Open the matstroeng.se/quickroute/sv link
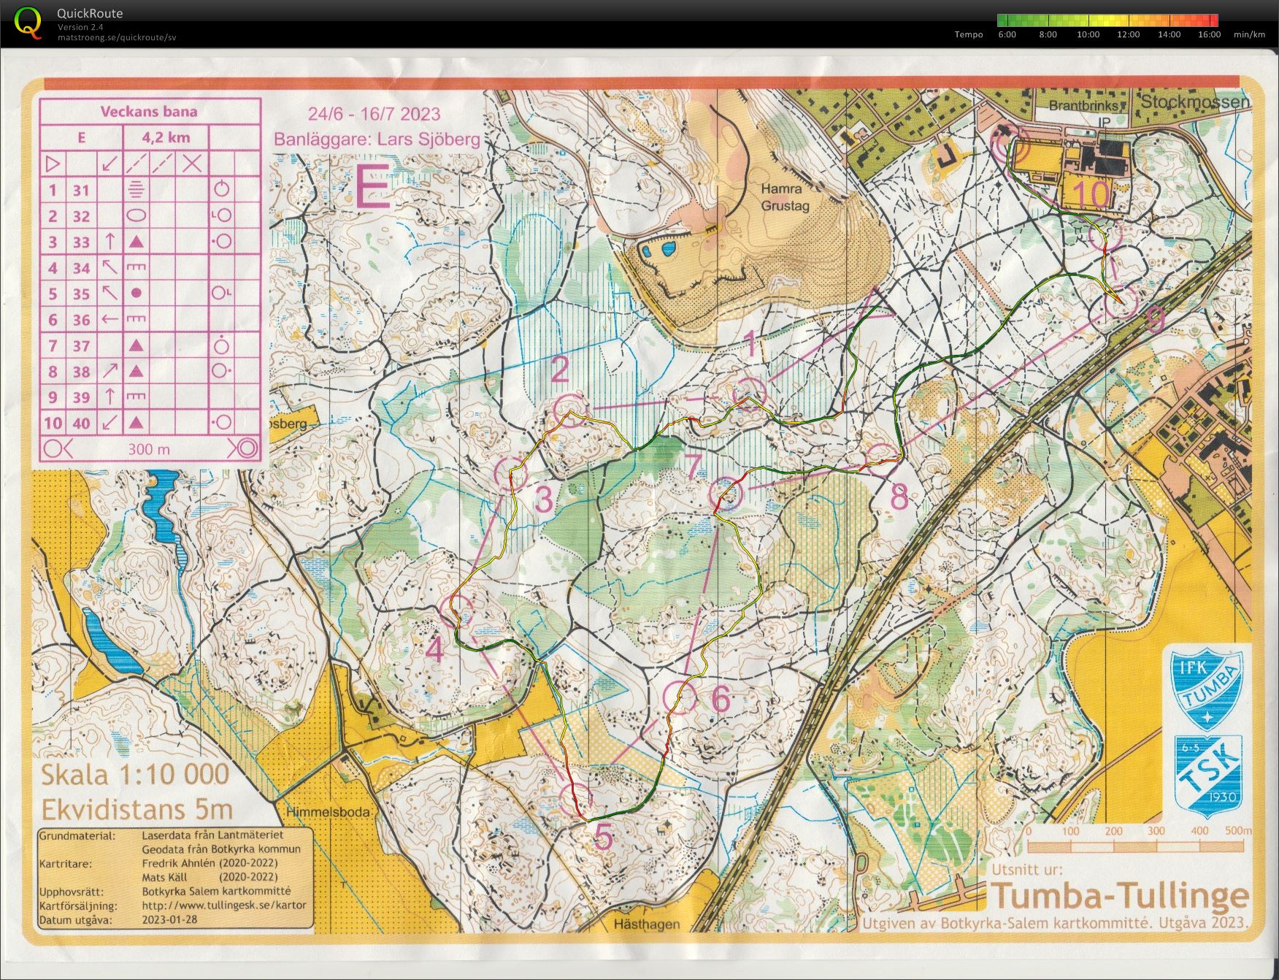 (x=117, y=37)
